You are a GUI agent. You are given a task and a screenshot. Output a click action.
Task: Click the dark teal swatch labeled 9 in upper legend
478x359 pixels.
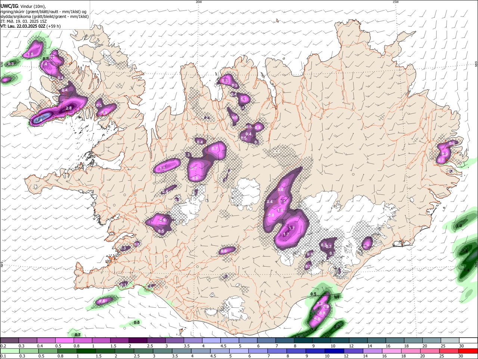322,341
